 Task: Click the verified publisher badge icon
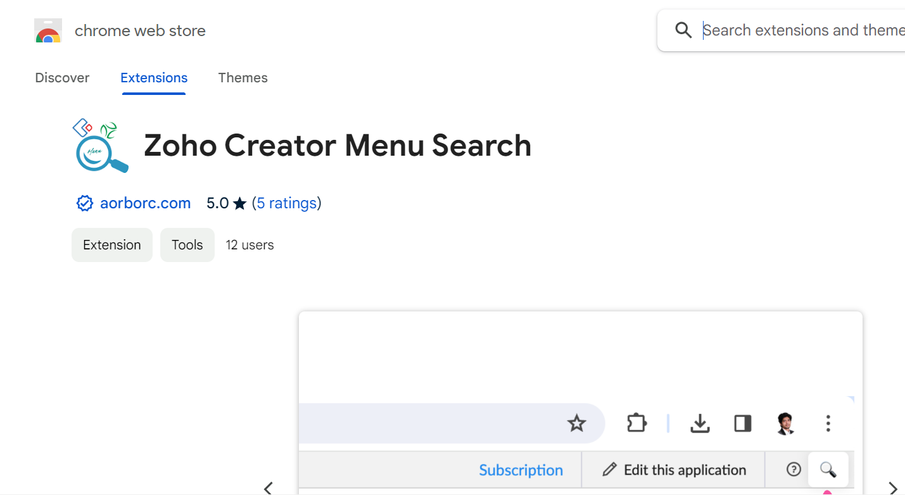[x=84, y=203]
